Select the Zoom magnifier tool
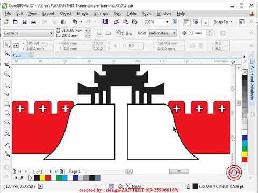 7,74
